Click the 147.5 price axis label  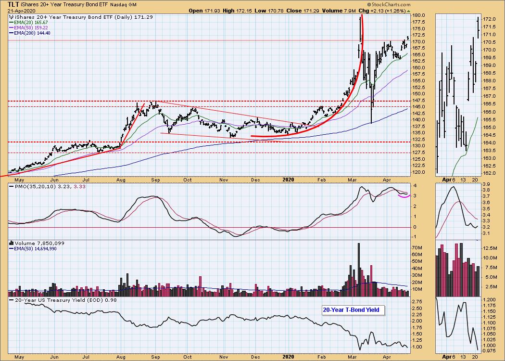(419, 100)
